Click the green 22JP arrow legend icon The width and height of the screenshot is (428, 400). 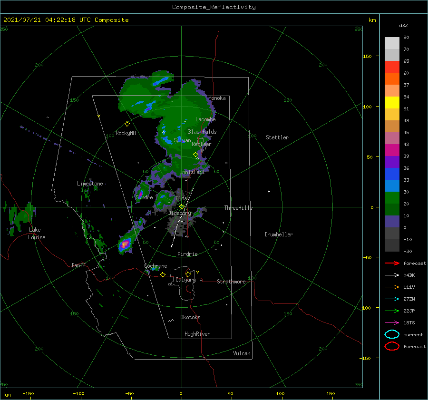coord(392,311)
